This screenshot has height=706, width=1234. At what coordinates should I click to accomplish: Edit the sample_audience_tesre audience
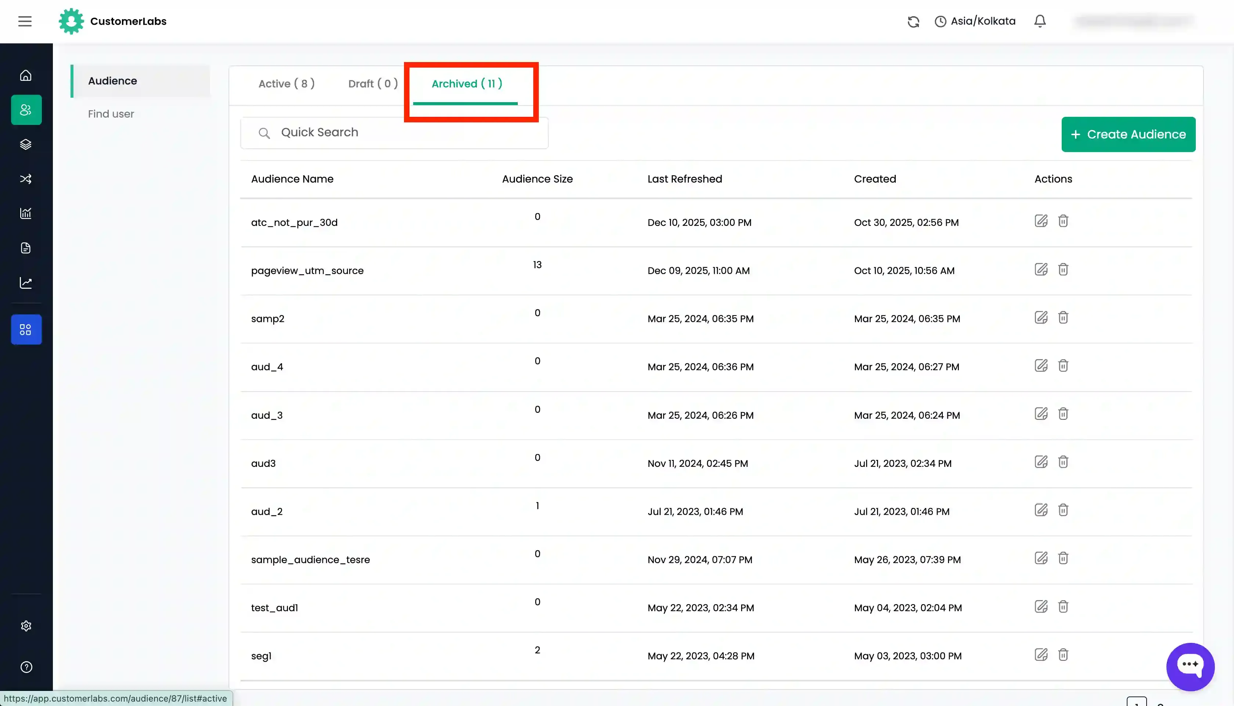1040,558
